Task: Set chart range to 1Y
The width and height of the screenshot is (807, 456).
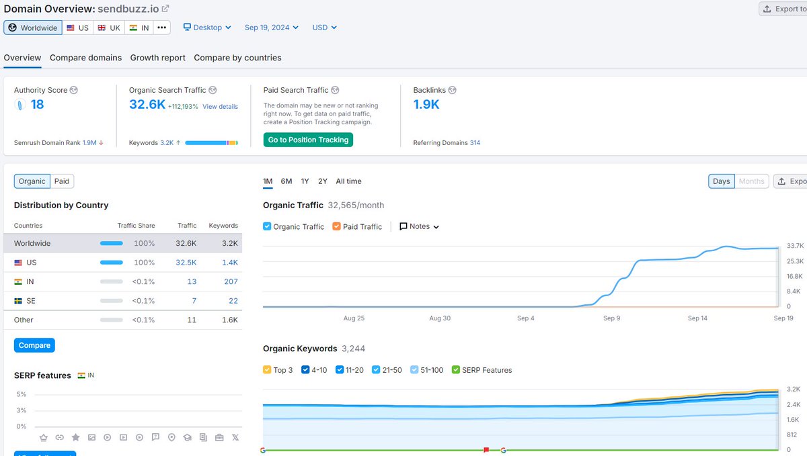Action: (x=305, y=181)
